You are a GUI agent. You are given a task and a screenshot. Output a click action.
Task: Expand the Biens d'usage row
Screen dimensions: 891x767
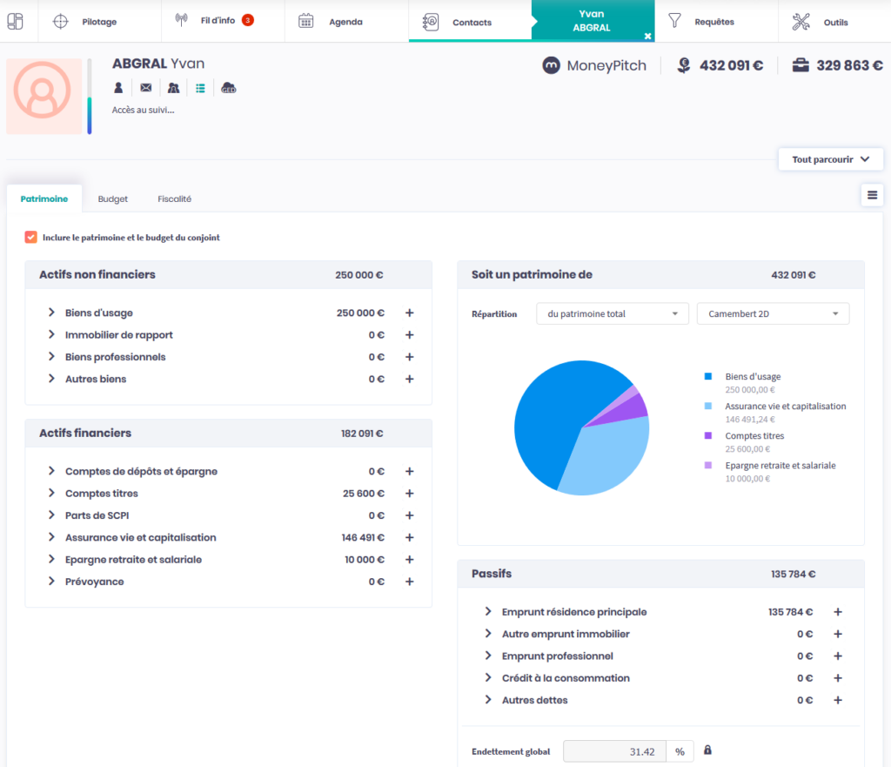point(52,313)
